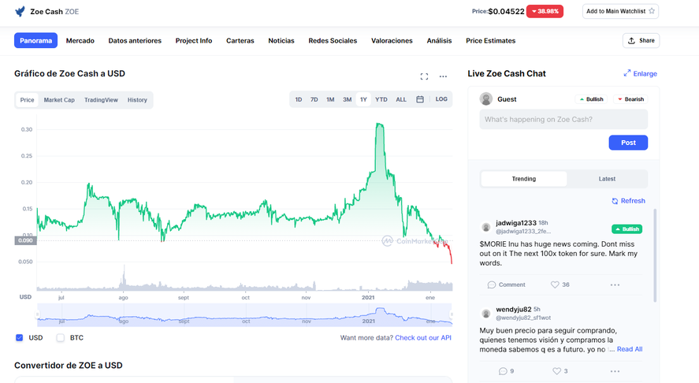This screenshot has height=383, width=699.
Task: Click the red -38.98% price change badge
Action: (x=545, y=11)
